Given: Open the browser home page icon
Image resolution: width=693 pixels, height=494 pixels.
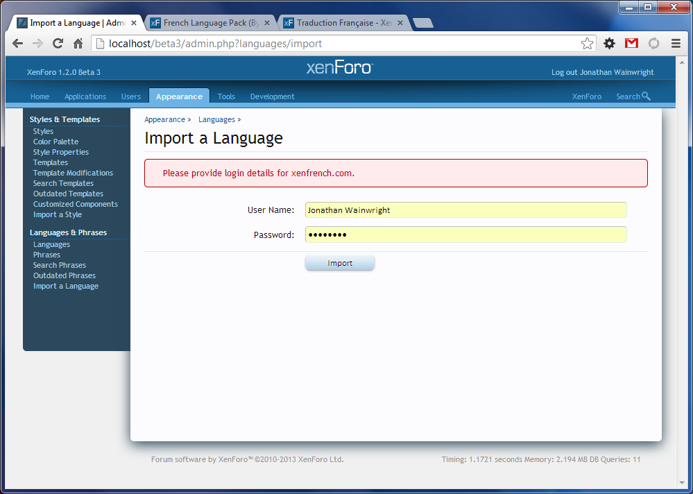Looking at the screenshot, I should [x=78, y=43].
